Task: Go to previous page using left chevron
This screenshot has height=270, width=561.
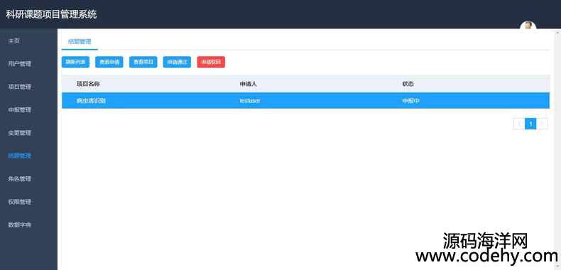Action: coord(519,124)
